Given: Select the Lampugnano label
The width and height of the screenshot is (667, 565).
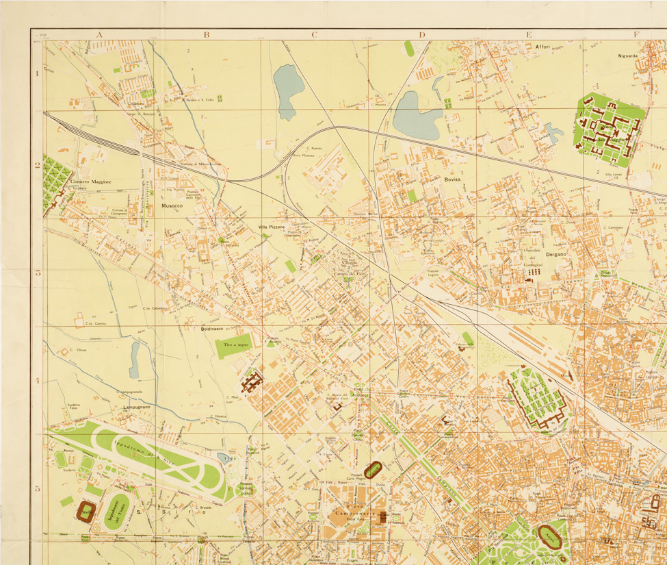Looking at the screenshot, I should (x=136, y=407).
